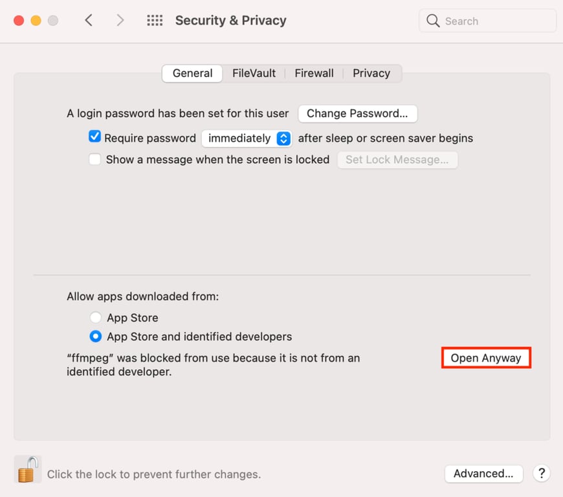Click the Change Password button
Screen dimensions: 563x497
pyautogui.click(x=357, y=113)
